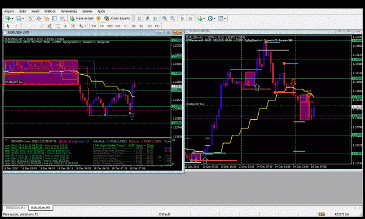Switch chart to candlestick style
The width and height of the screenshot is (365, 219).
pos(147,18)
